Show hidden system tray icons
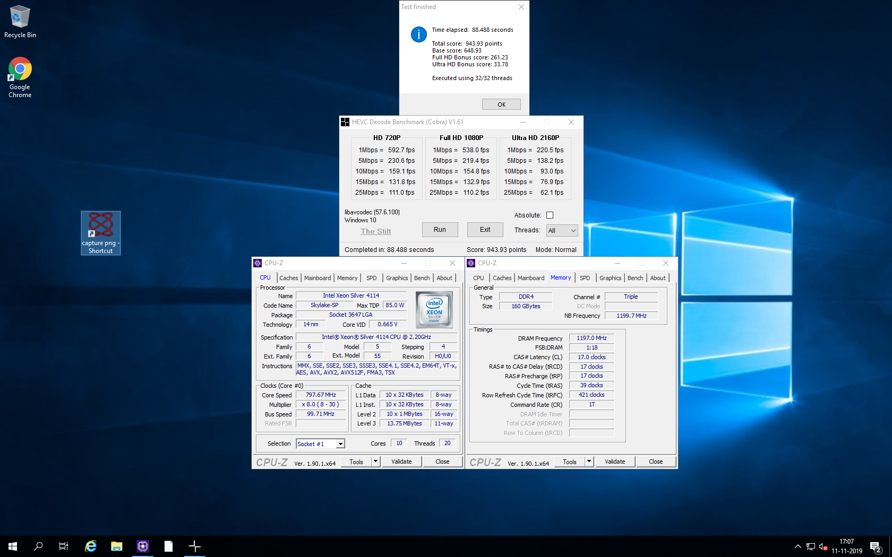Image resolution: width=892 pixels, height=557 pixels. (x=797, y=546)
